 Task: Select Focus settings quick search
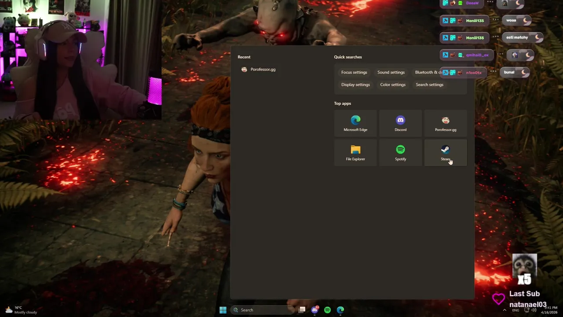tap(354, 72)
